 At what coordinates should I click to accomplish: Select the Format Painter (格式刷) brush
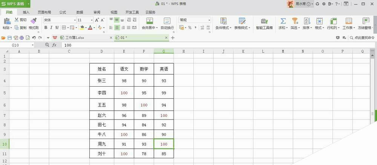(x=34, y=21)
